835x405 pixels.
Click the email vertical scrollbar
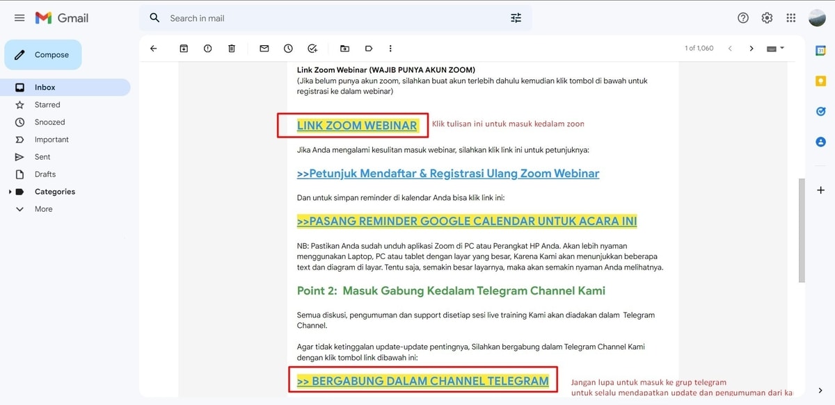[x=802, y=231]
